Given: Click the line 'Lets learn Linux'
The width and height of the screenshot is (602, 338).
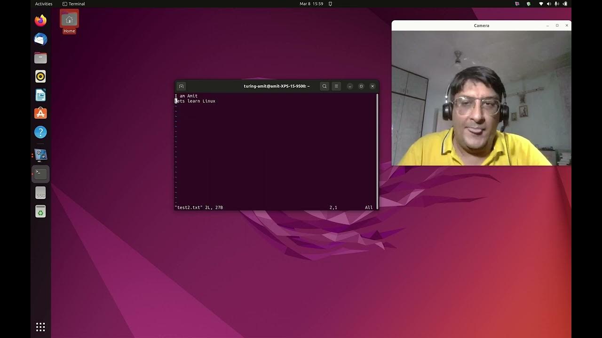Looking at the screenshot, I should tap(195, 101).
